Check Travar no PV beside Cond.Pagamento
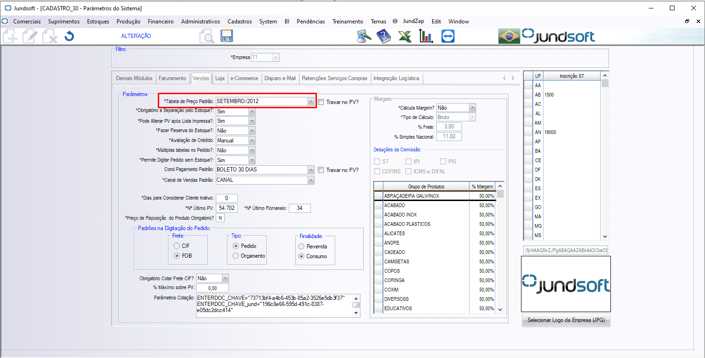The height and width of the screenshot is (358, 705). click(x=321, y=170)
